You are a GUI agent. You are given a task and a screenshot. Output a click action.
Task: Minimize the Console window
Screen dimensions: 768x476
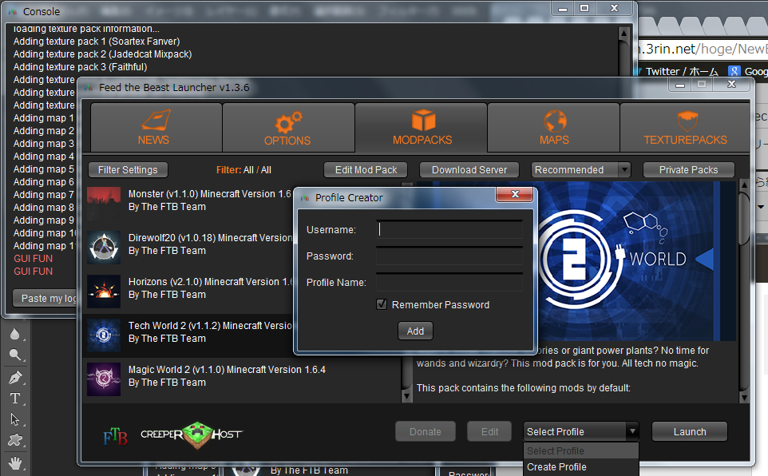point(563,8)
